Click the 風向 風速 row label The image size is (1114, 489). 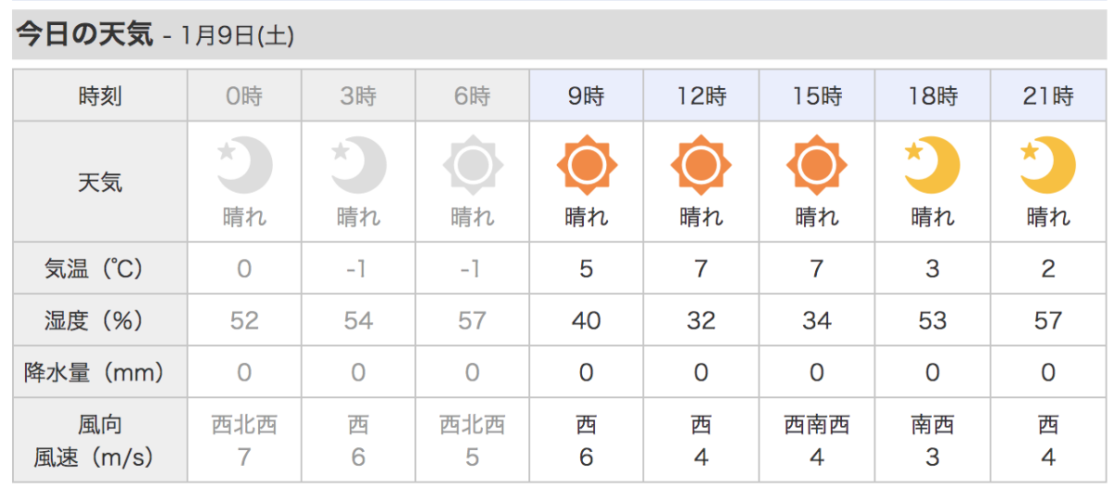[99, 441]
